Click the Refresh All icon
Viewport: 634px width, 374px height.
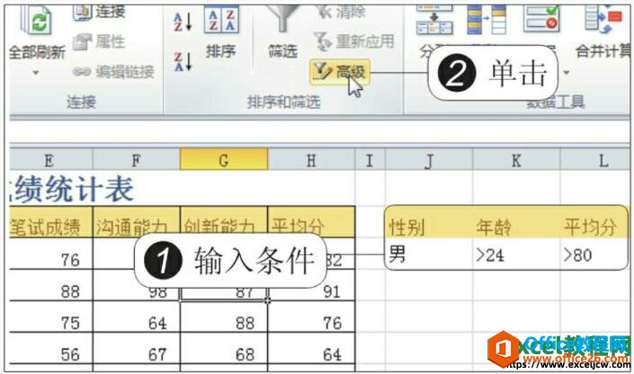(36, 20)
